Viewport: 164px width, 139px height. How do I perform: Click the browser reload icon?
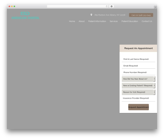point(107,6)
